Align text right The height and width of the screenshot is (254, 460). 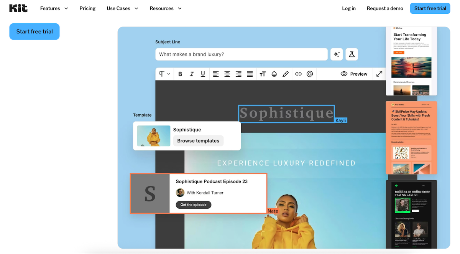[238, 74]
